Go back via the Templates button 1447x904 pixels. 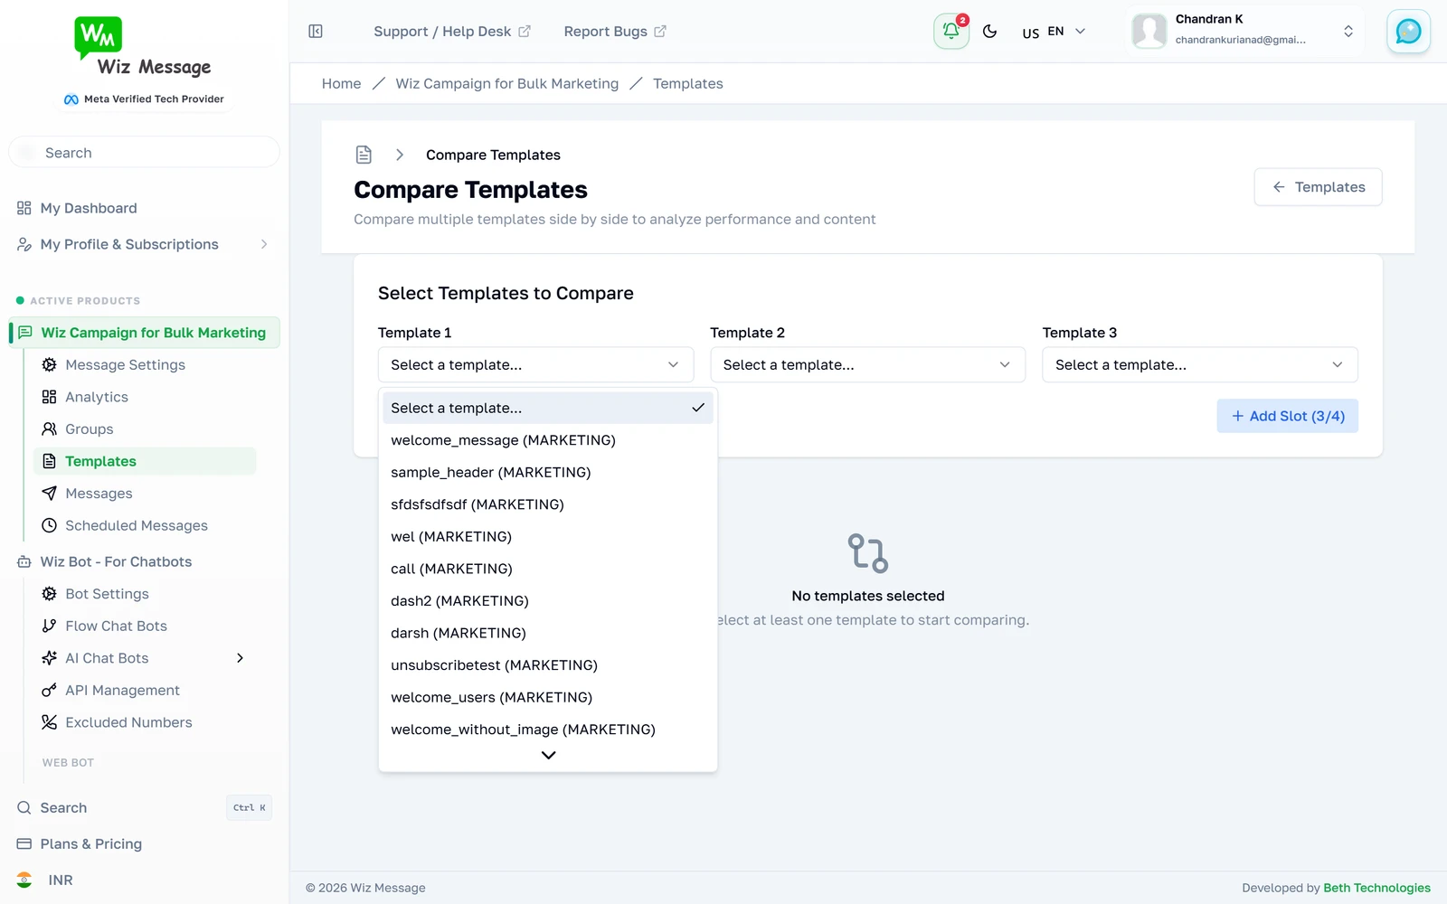pos(1318,187)
